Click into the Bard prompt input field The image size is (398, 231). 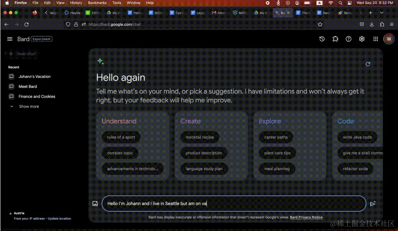click(234, 204)
